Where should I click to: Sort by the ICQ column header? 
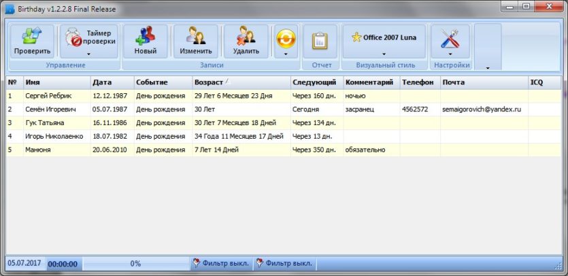tap(545, 82)
